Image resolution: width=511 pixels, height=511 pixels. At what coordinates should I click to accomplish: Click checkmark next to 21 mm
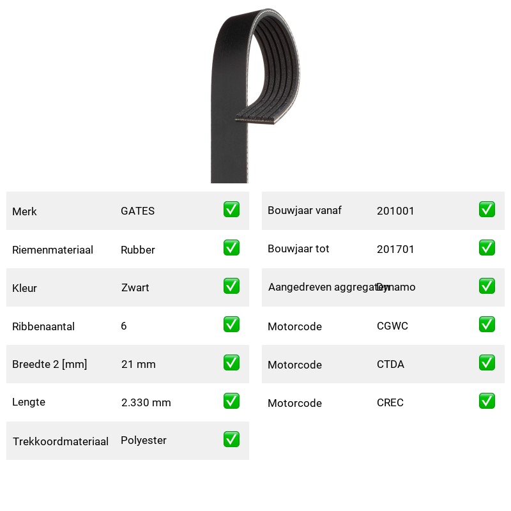click(x=231, y=363)
